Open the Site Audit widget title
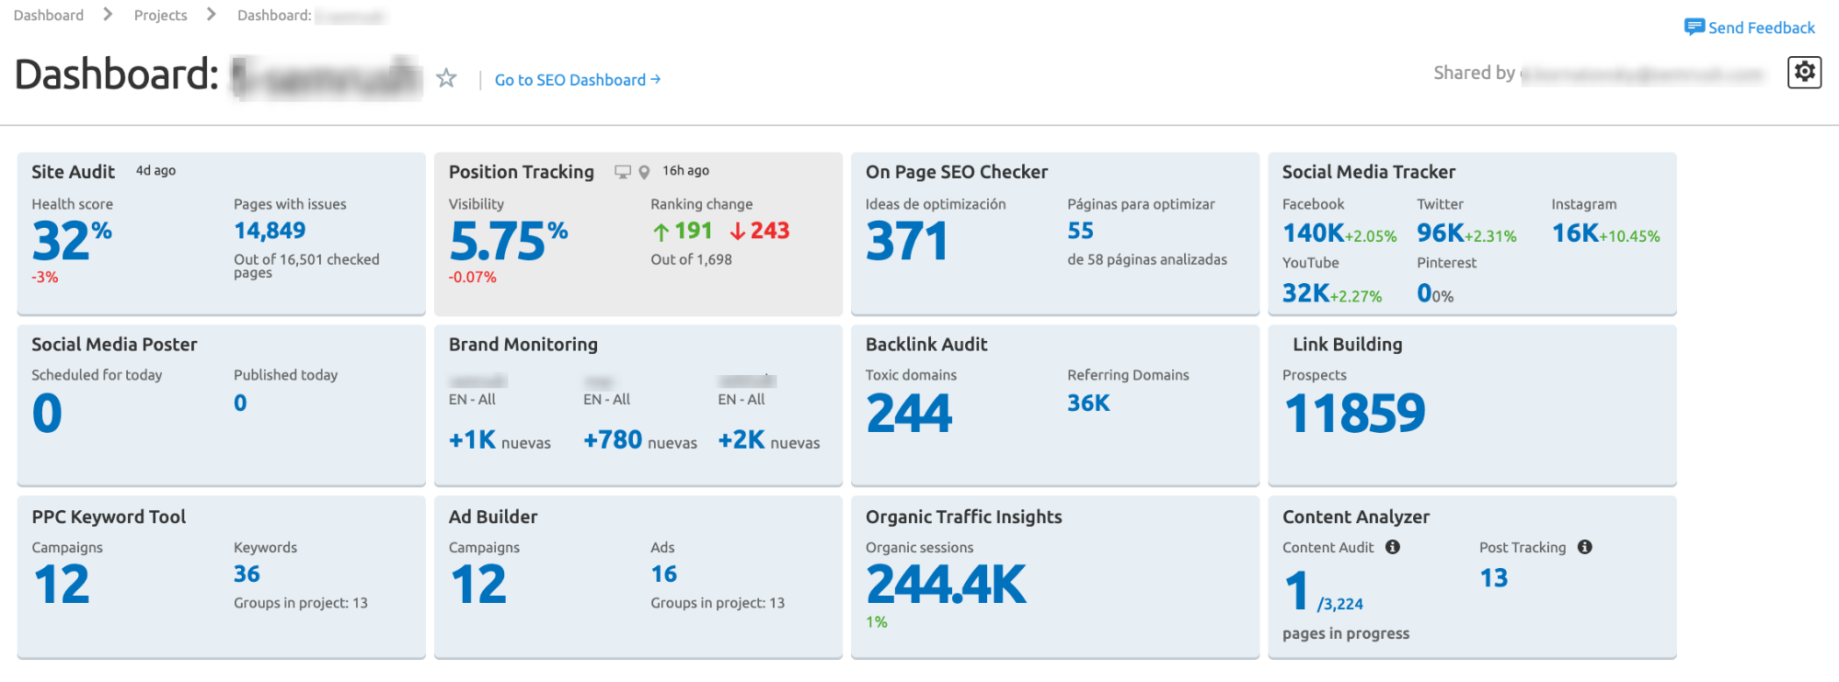 click(73, 172)
